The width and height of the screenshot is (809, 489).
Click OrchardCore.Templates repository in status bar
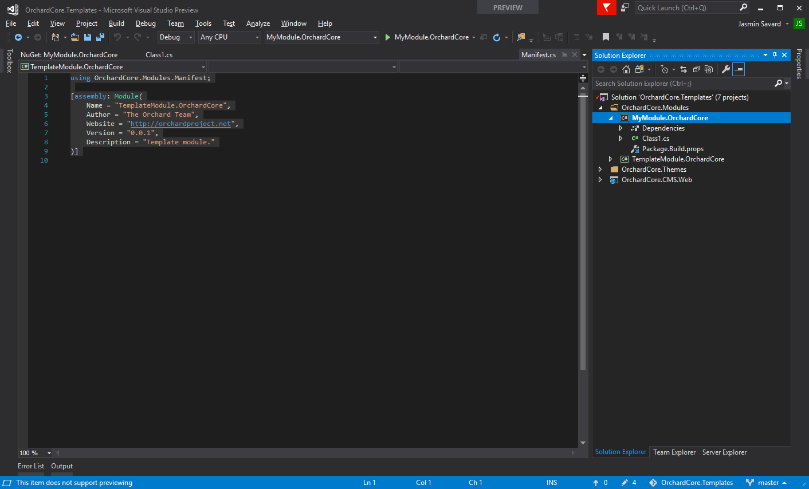(691, 483)
